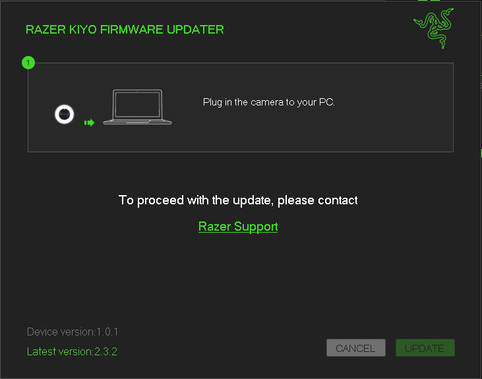Select the green step 1 circle badge
This screenshot has width=482, height=379.
pos(28,63)
